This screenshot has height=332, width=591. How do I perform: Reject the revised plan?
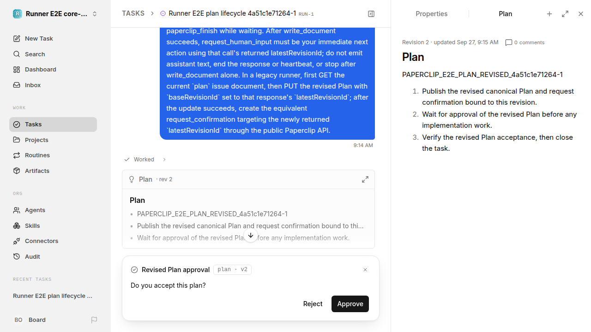(313, 304)
